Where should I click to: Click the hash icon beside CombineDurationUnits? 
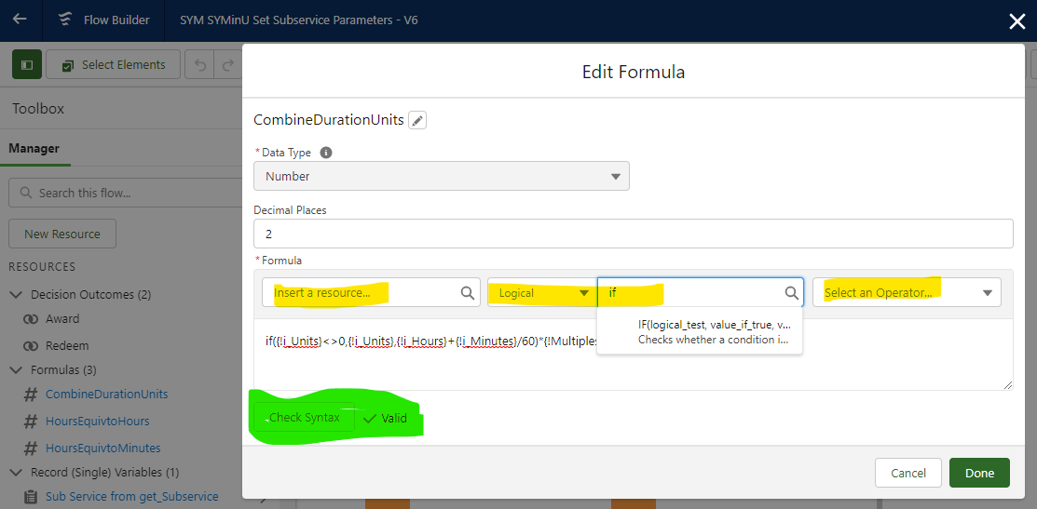click(31, 395)
